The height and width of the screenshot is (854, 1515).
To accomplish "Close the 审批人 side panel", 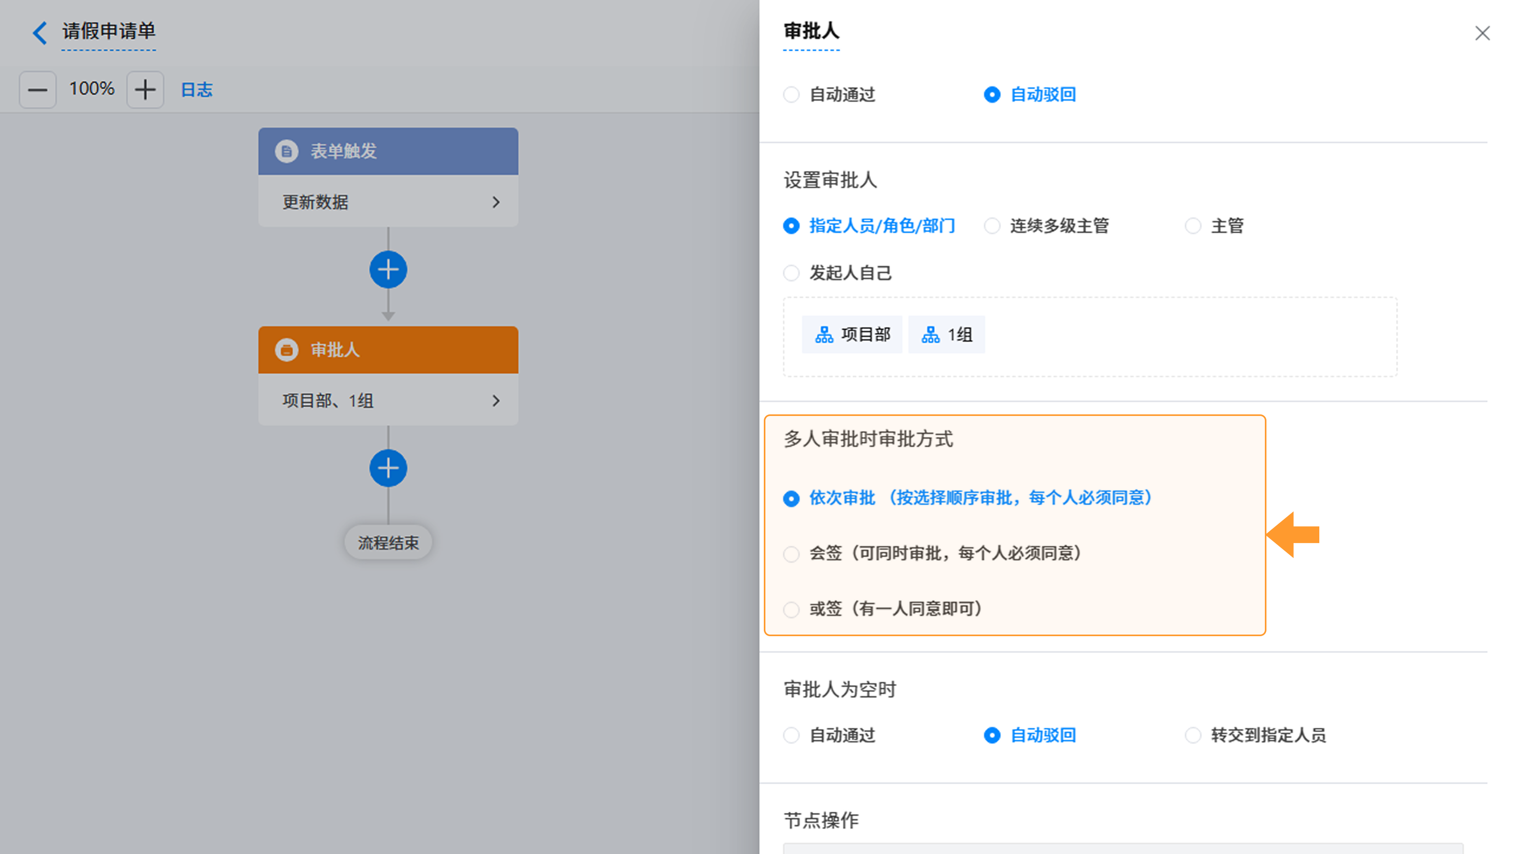I will coord(1482,33).
